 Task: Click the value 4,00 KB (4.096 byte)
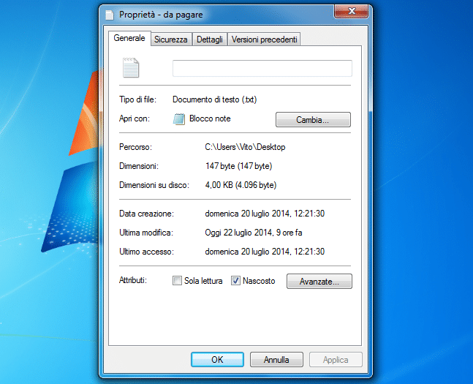[x=241, y=185]
